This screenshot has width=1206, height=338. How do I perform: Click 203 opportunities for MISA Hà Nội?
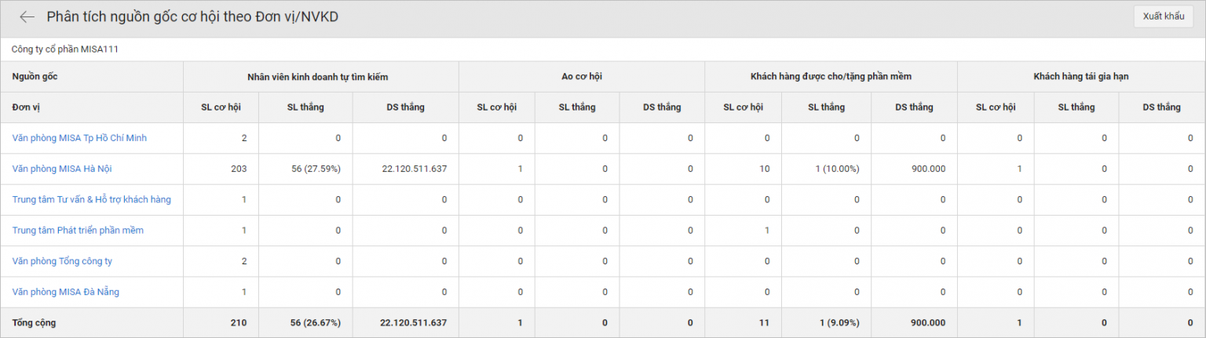click(239, 169)
